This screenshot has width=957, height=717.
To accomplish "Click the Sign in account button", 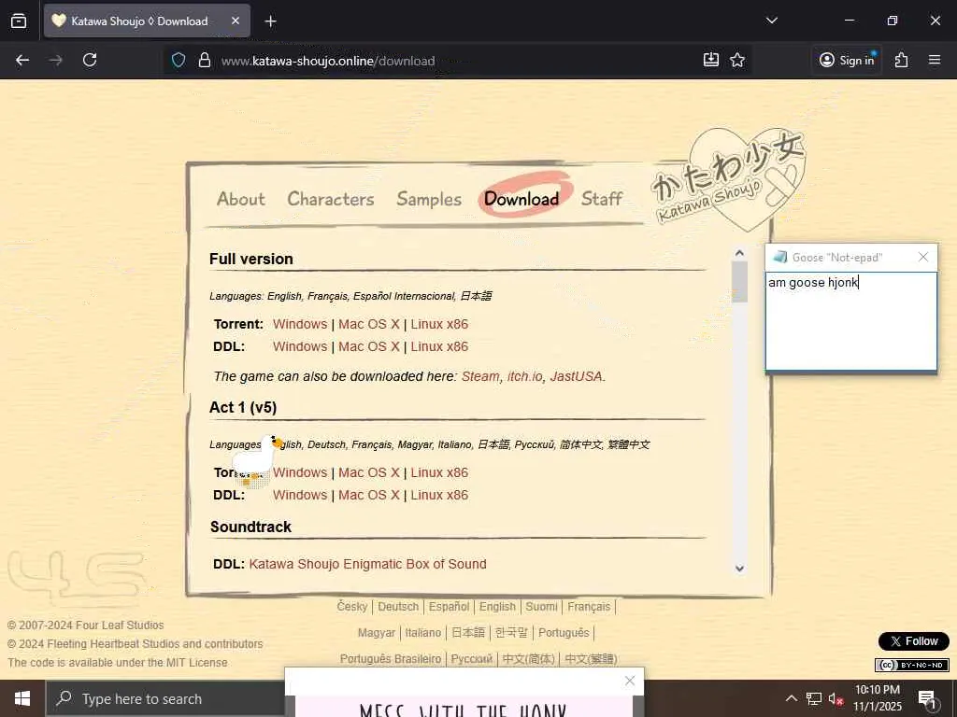I will click(x=847, y=60).
